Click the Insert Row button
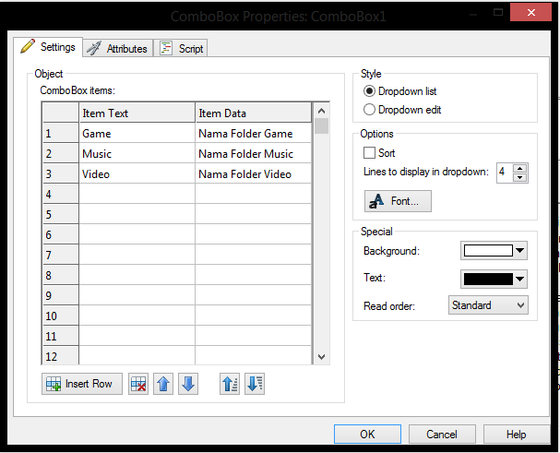Image resolution: width=560 pixels, height=453 pixels. (82, 384)
